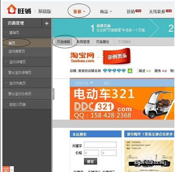Click the 搜索 button
This screenshot has width=175, height=172.
[91, 162]
